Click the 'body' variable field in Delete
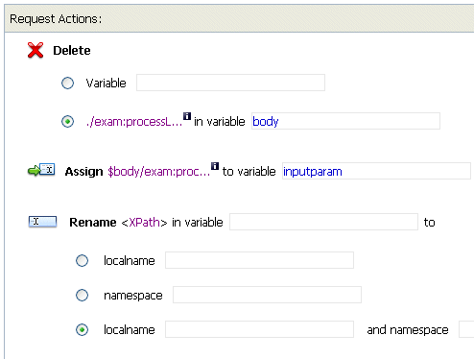The image size is (474, 359). [345, 121]
